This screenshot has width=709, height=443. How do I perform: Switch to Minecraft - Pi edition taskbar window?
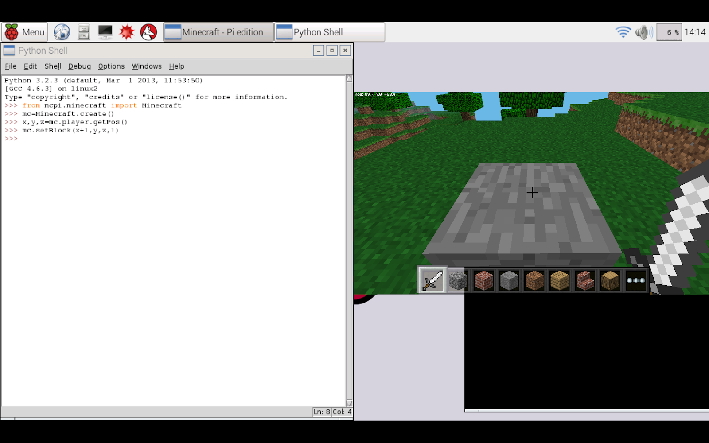(x=218, y=32)
